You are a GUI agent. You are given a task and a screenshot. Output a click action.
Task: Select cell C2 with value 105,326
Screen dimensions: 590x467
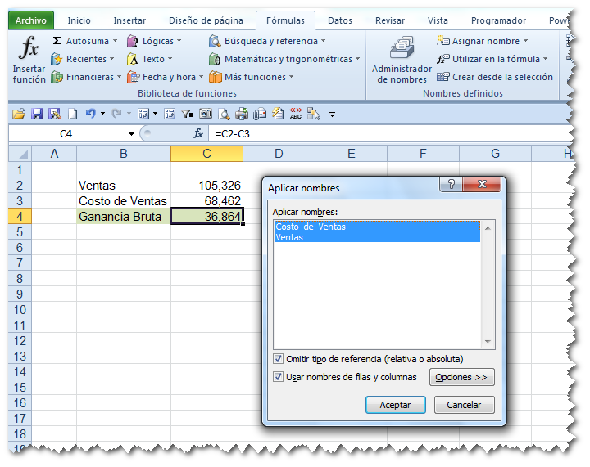pyautogui.click(x=206, y=185)
